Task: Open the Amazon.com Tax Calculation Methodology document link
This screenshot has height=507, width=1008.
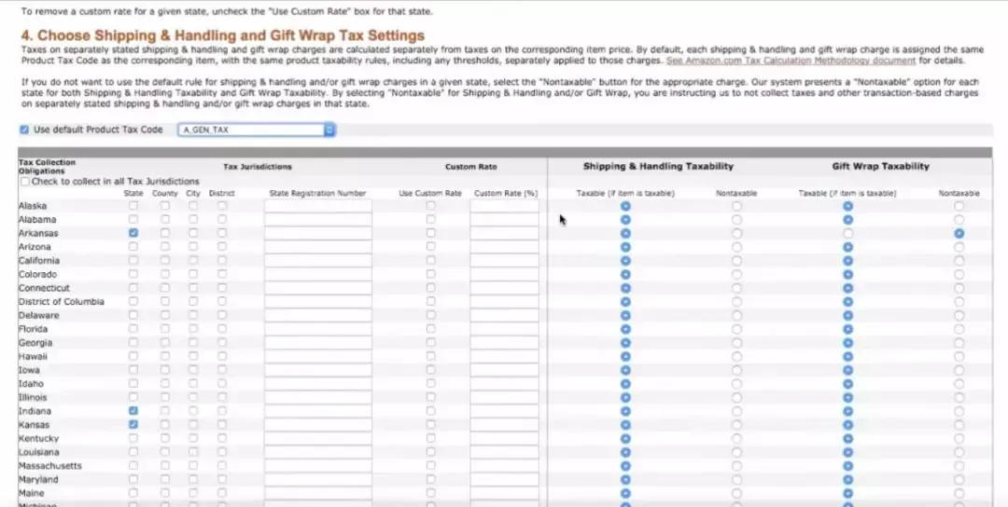Action: tap(791, 61)
